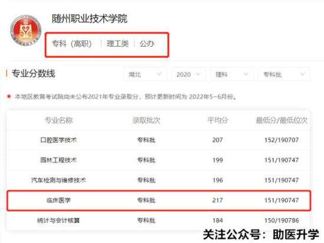Click the 随州职业技术学院 title
Viewport: 324px width, 243px height.
pos(90,19)
